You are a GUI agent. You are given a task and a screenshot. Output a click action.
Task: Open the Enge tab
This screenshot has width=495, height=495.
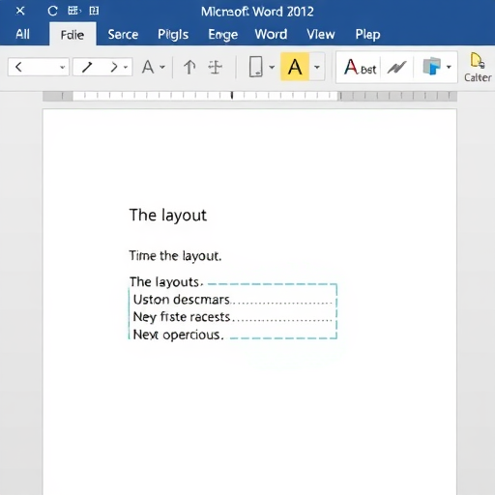pos(223,35)
